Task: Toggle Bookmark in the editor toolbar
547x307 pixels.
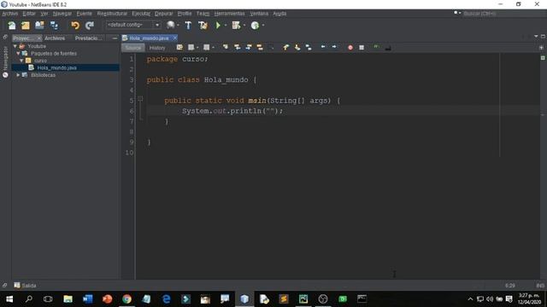Action: [x=309, y=48]
